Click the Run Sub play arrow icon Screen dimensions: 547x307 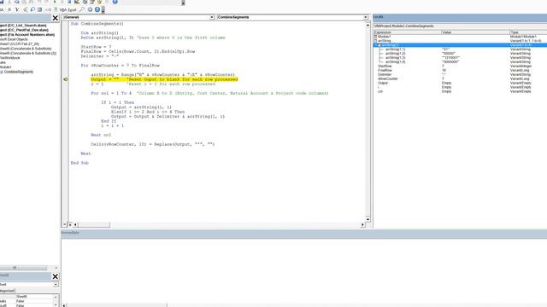[55, 2]
